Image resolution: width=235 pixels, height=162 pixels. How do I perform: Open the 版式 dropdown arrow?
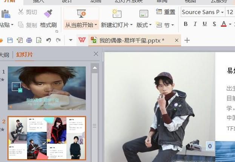[151, 25]
